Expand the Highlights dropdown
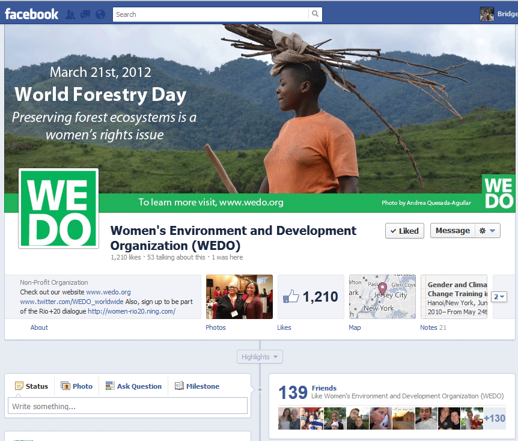 (260, 357)
